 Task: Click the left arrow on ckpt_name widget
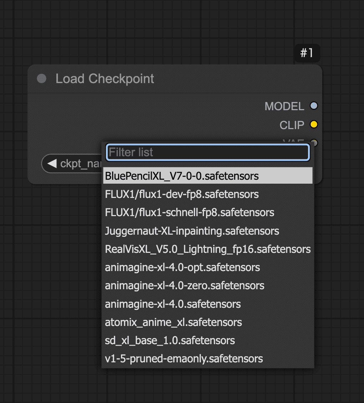click(52, 163)
